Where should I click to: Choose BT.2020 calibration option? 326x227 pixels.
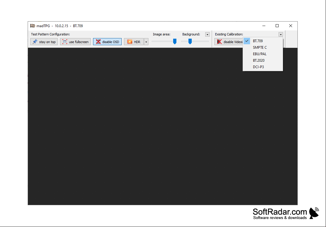click(x=263, y=60)
